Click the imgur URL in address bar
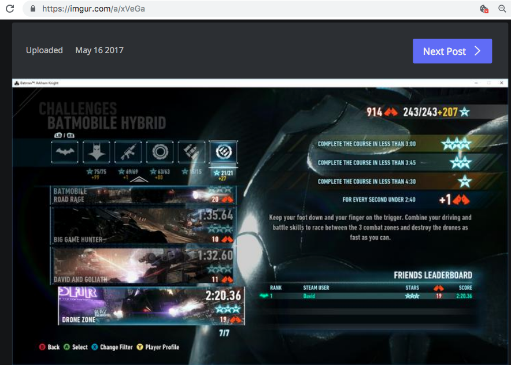The image size is (511, 365). coord(94,9)
